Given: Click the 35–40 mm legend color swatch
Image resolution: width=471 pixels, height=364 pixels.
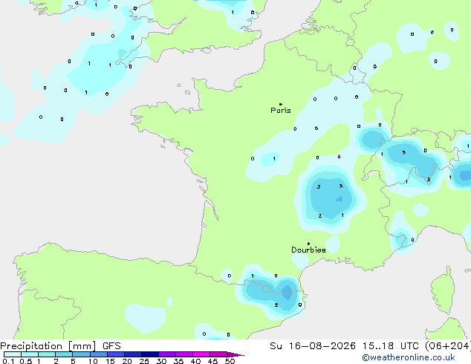Looking at the screenshot, I should coord(184,354).
